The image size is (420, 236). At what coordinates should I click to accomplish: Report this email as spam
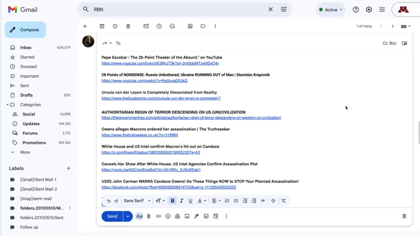click(x=115, y=26)
